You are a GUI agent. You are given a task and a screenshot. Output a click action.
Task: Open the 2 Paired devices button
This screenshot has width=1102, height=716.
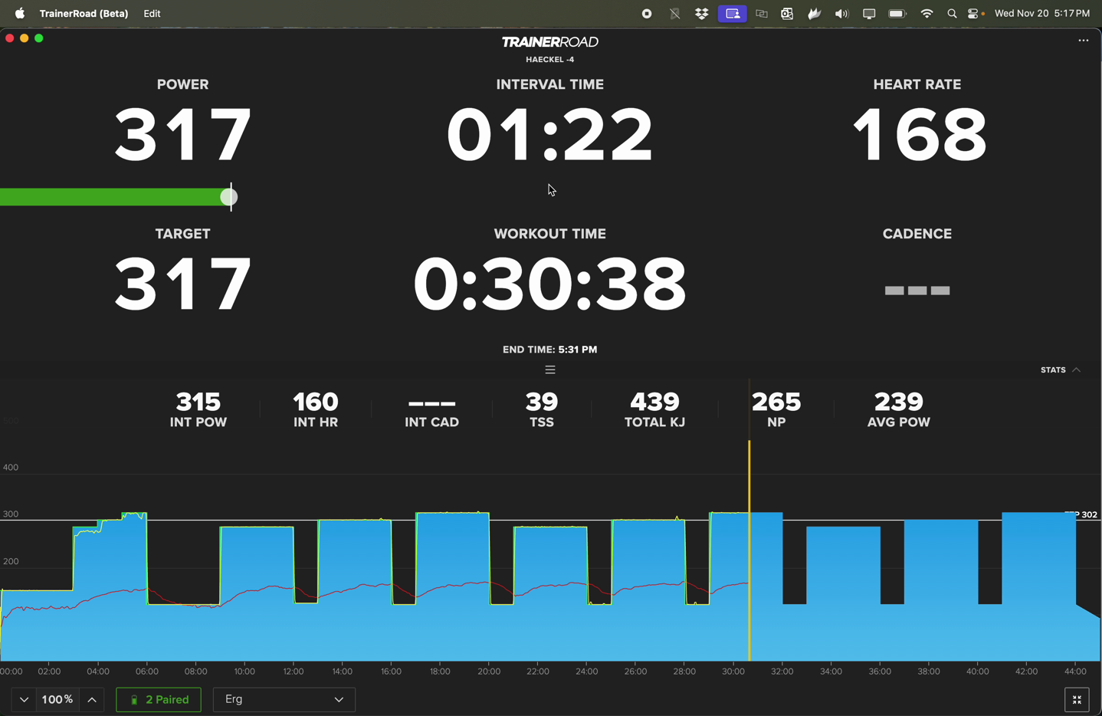point(159,700)
